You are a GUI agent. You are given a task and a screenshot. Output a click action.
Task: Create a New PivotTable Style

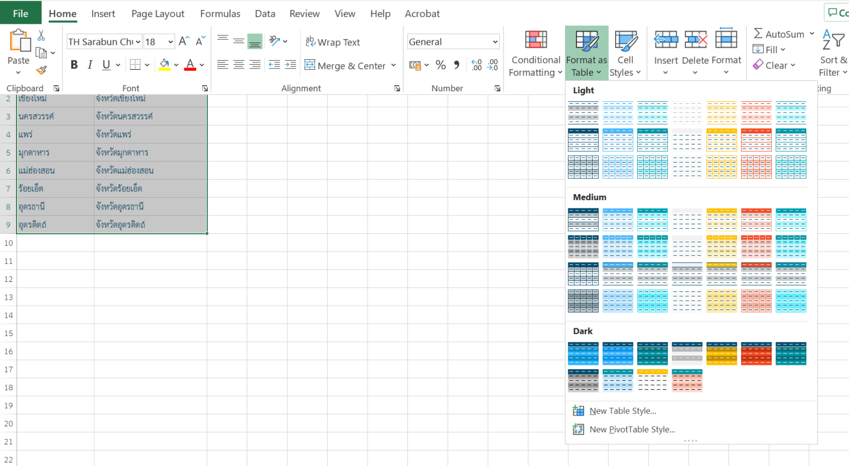631,430
